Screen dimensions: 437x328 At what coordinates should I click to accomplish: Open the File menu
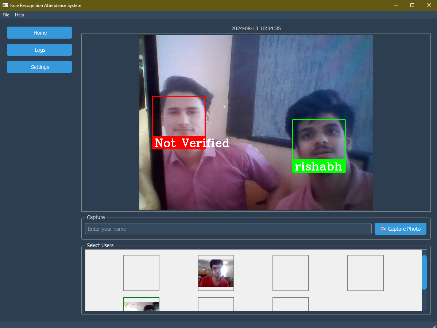click(x=6, y=15)
